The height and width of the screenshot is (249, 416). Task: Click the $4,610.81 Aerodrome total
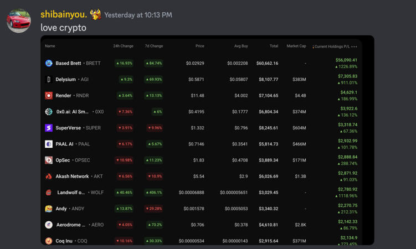point(269,225)
